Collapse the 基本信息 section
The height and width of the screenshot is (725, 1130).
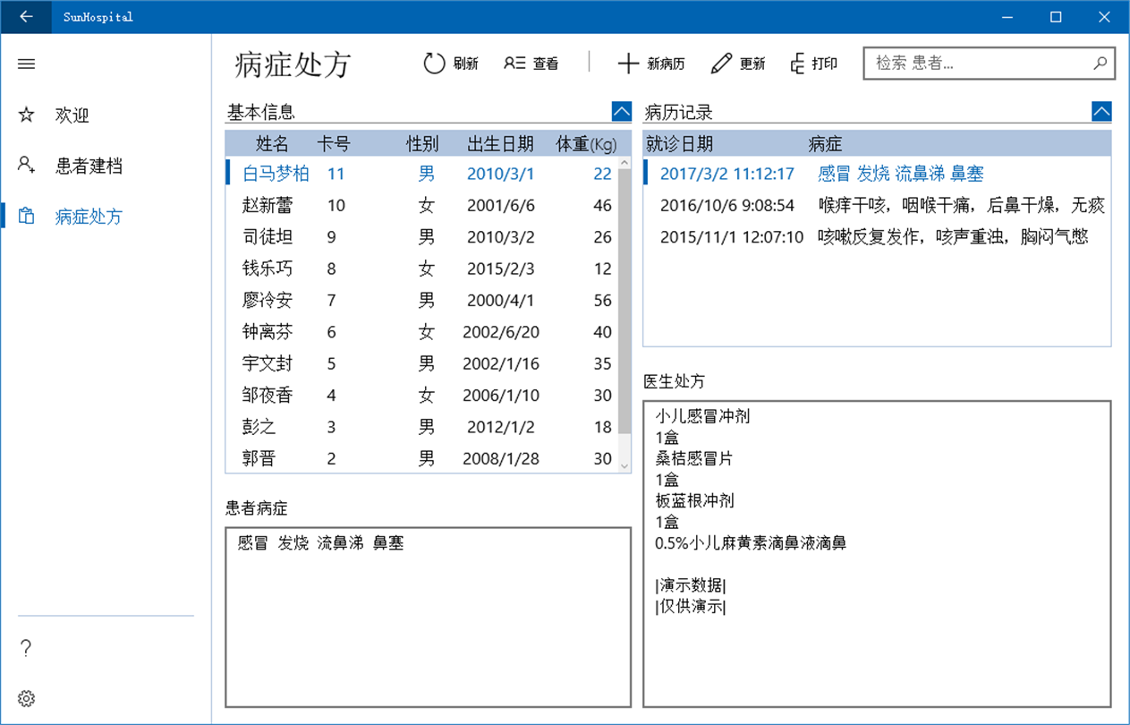click(622, 112)
